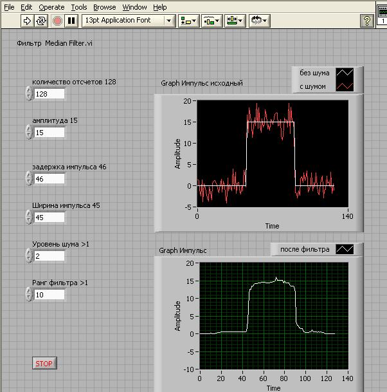Image resolution: width=387 pixels, height=392 pixels.
Task: Open the Tools menu
Action: 79,7
